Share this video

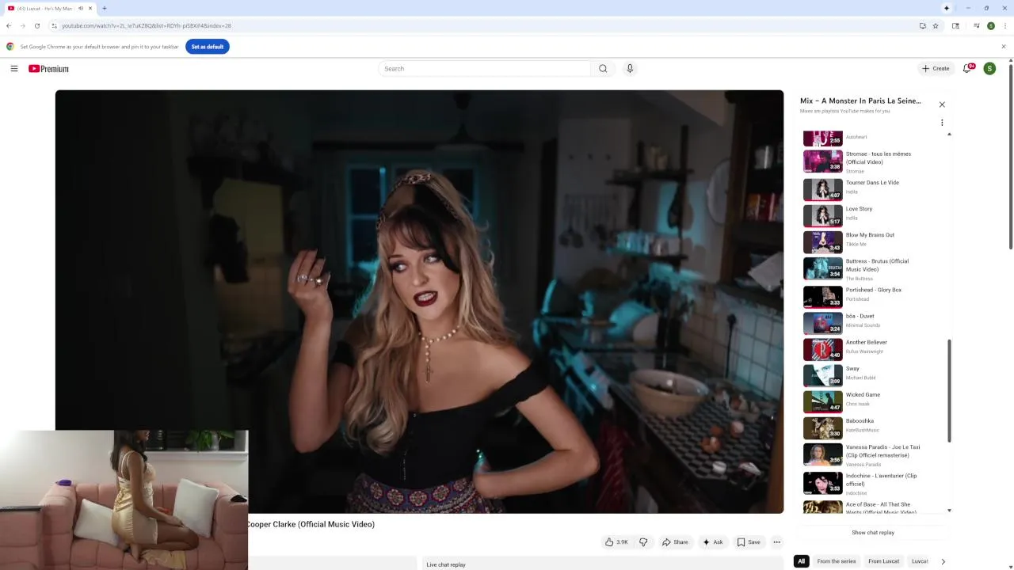pos(675,542)
